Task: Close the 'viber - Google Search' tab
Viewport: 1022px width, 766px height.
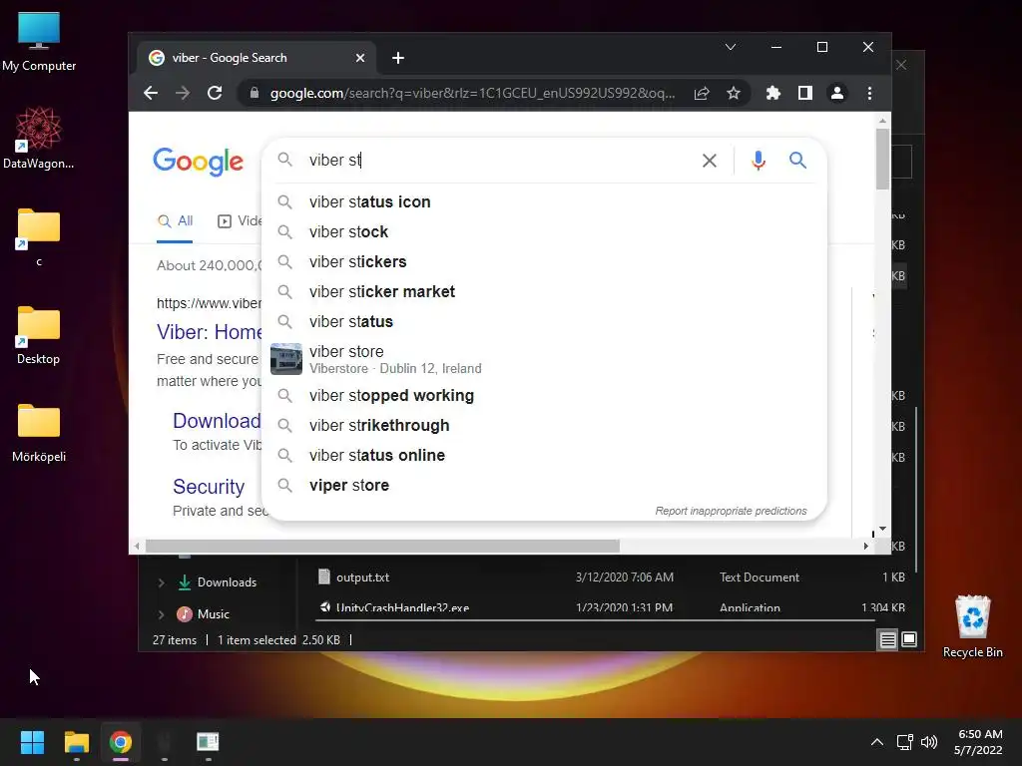Action: (359, 58)
